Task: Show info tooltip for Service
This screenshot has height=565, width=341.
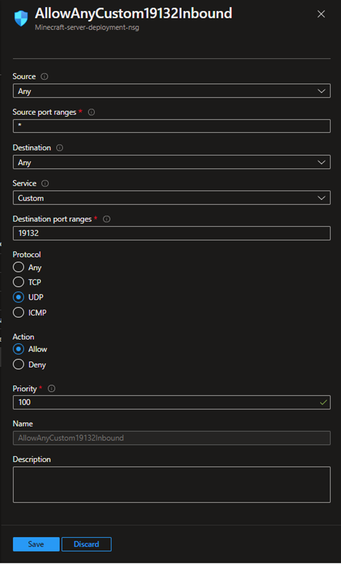Action: tap(45, 183)
